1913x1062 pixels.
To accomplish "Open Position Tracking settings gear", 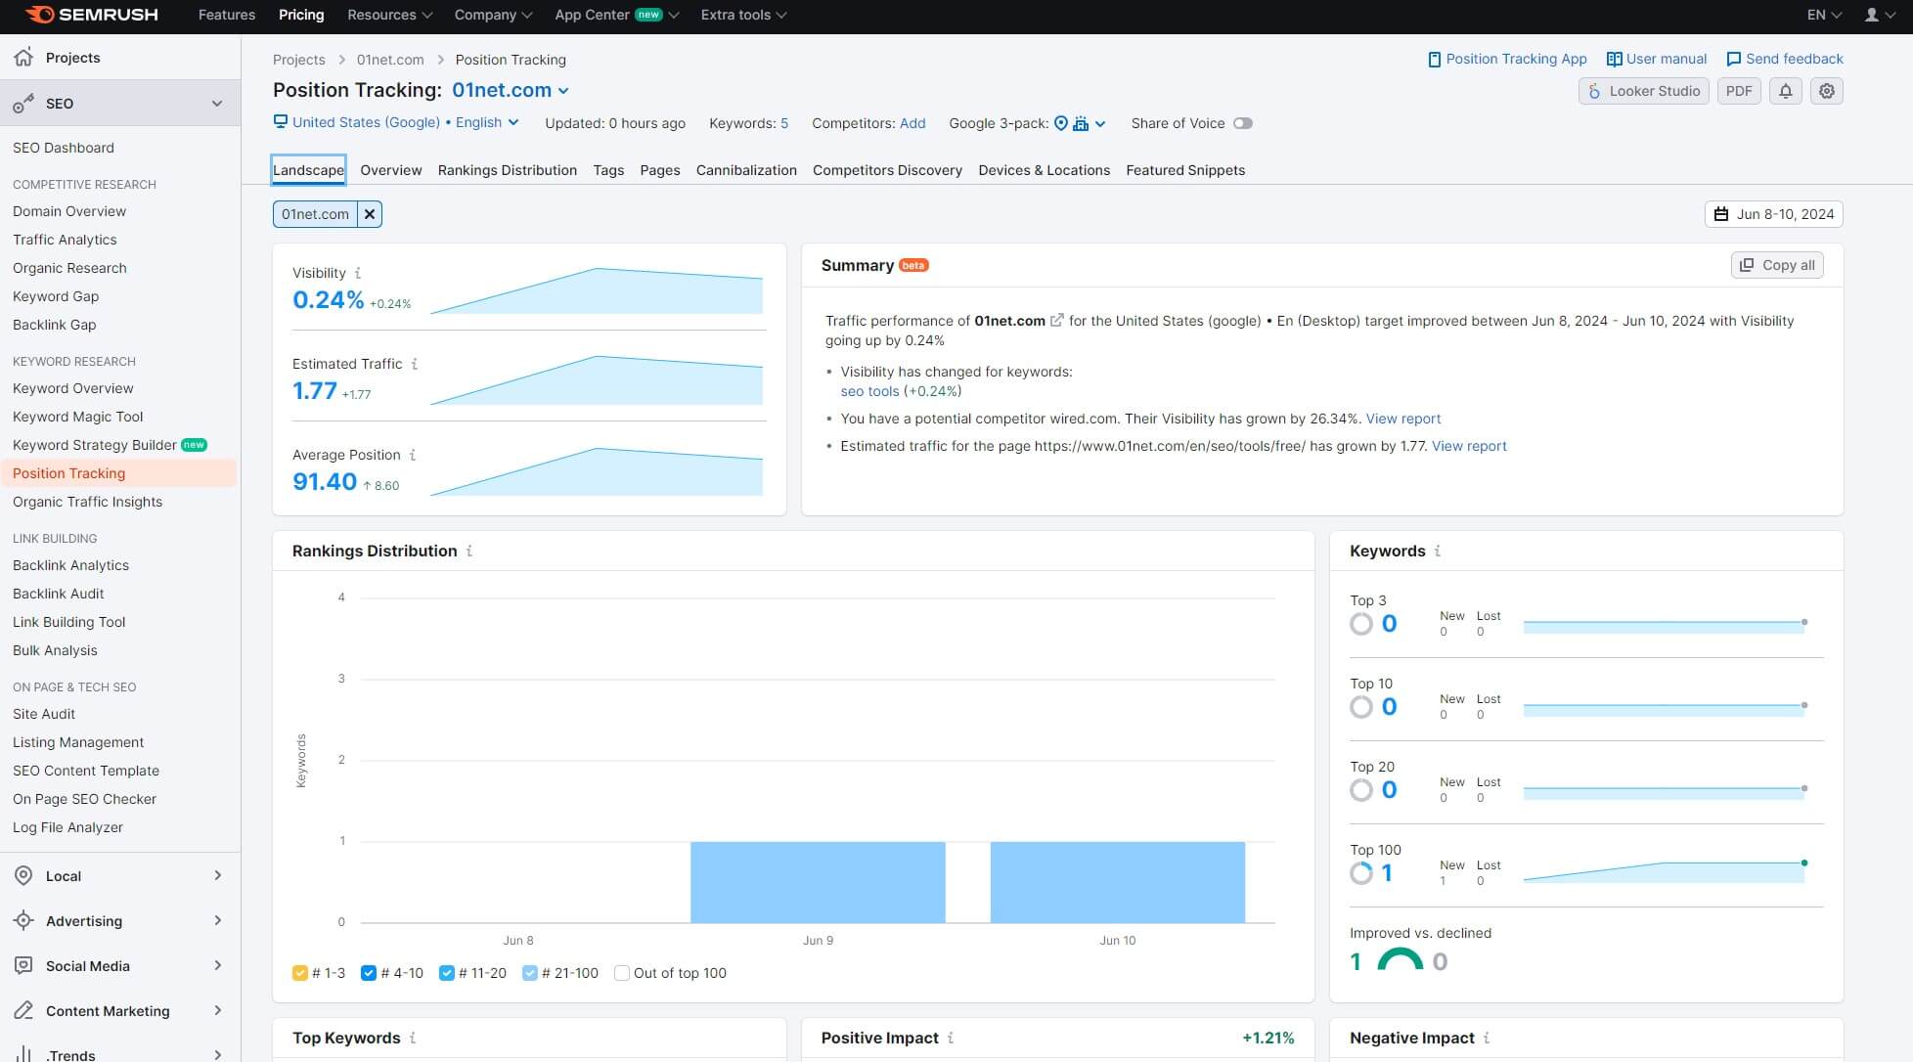I will (x=1826, y=91).
